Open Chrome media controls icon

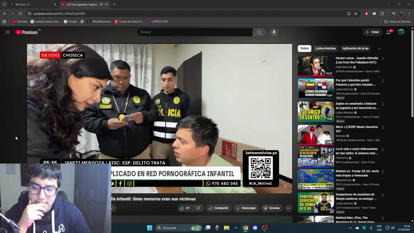394,14
